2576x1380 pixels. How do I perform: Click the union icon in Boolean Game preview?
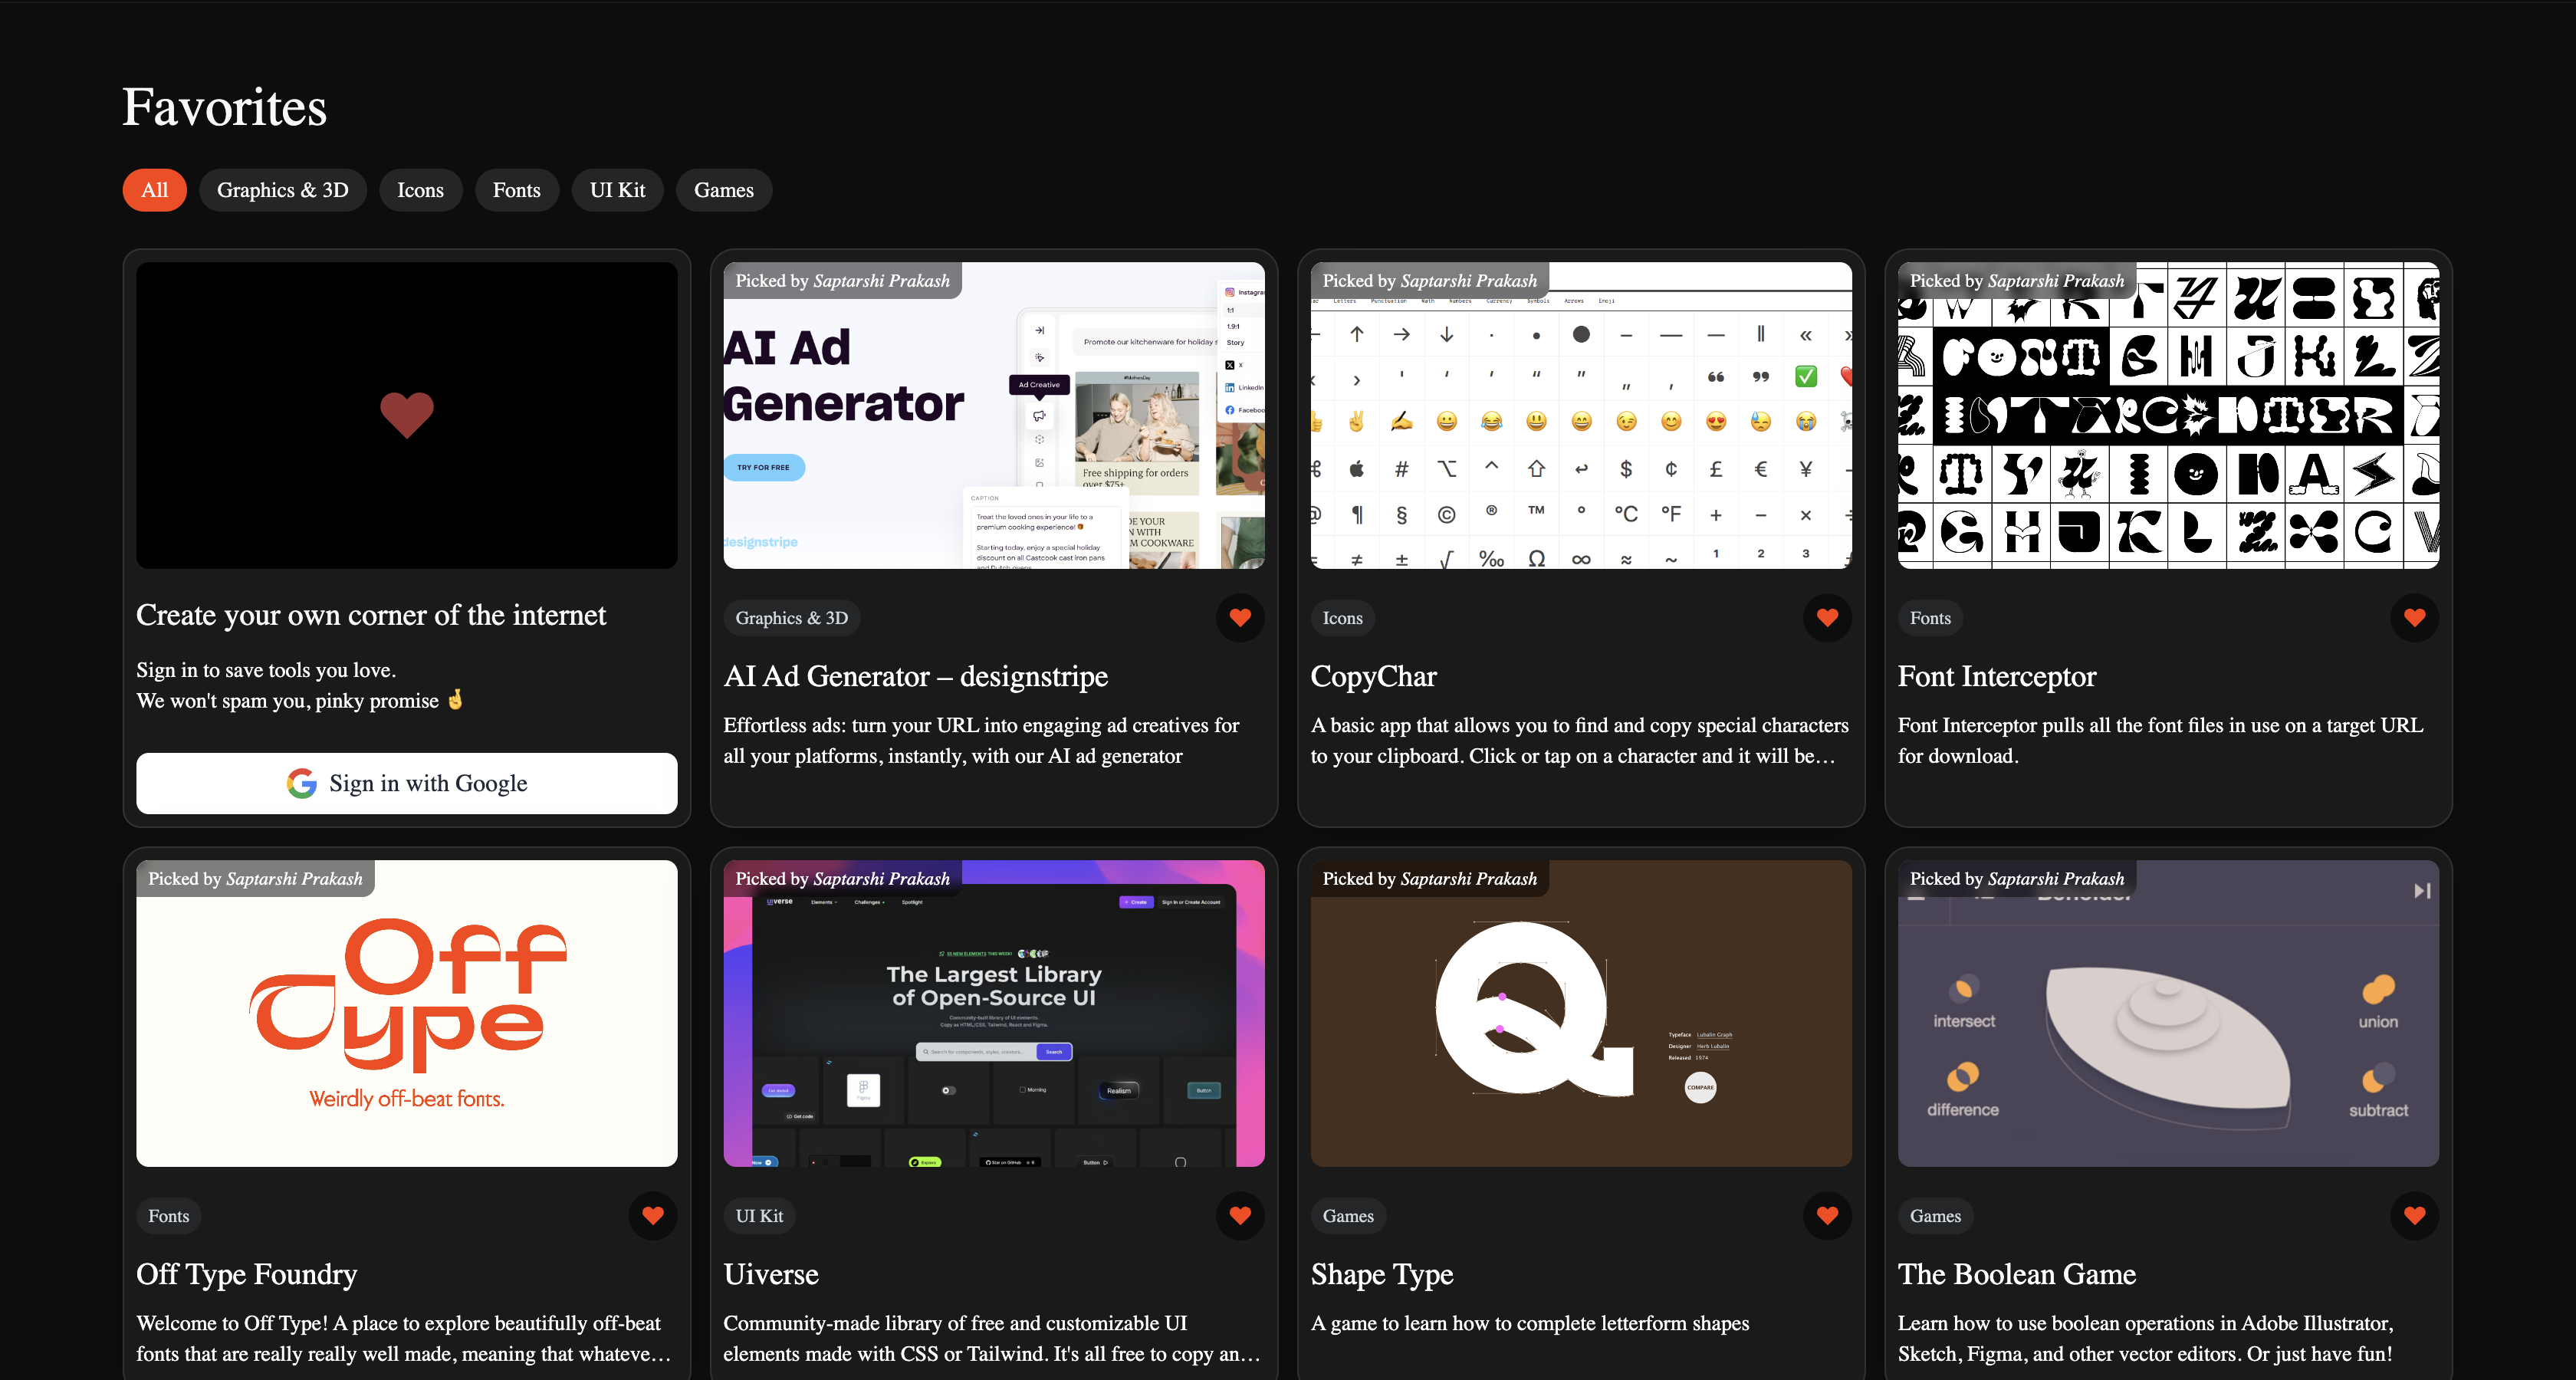(2378, 989)
